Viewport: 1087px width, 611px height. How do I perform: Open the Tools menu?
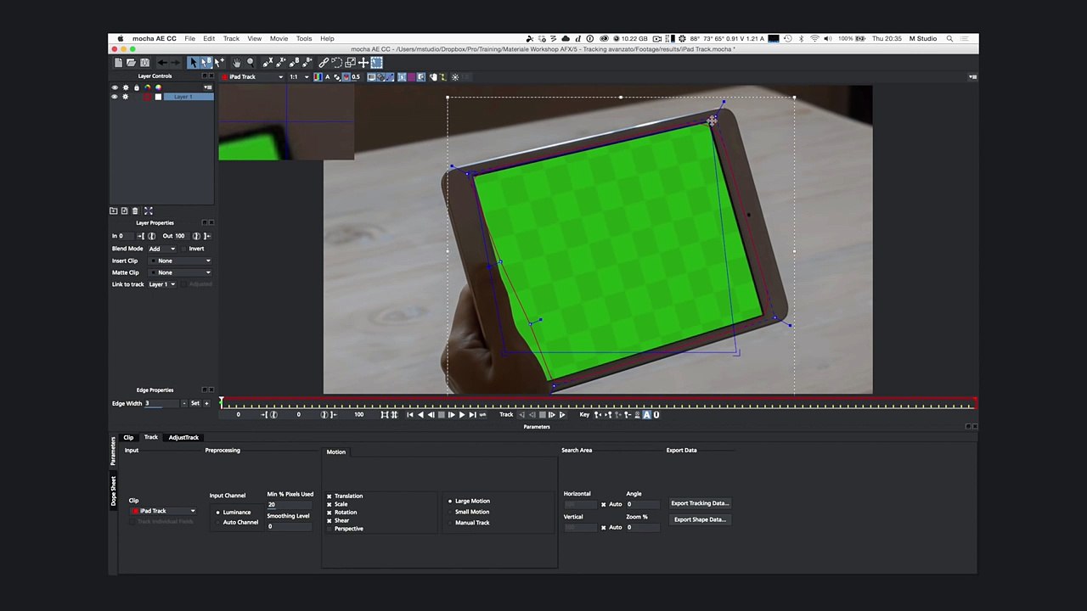[304, 38]
